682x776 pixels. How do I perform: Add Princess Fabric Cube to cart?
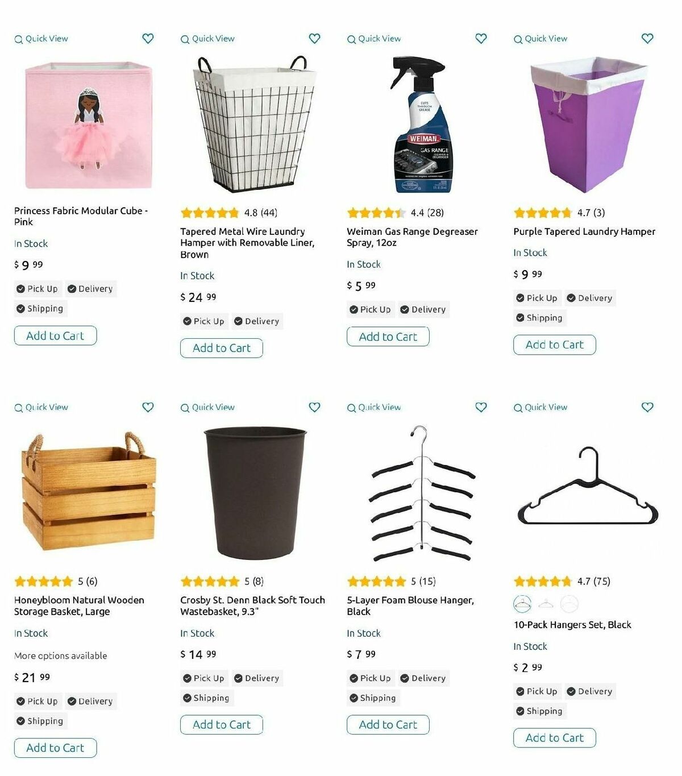55,335
